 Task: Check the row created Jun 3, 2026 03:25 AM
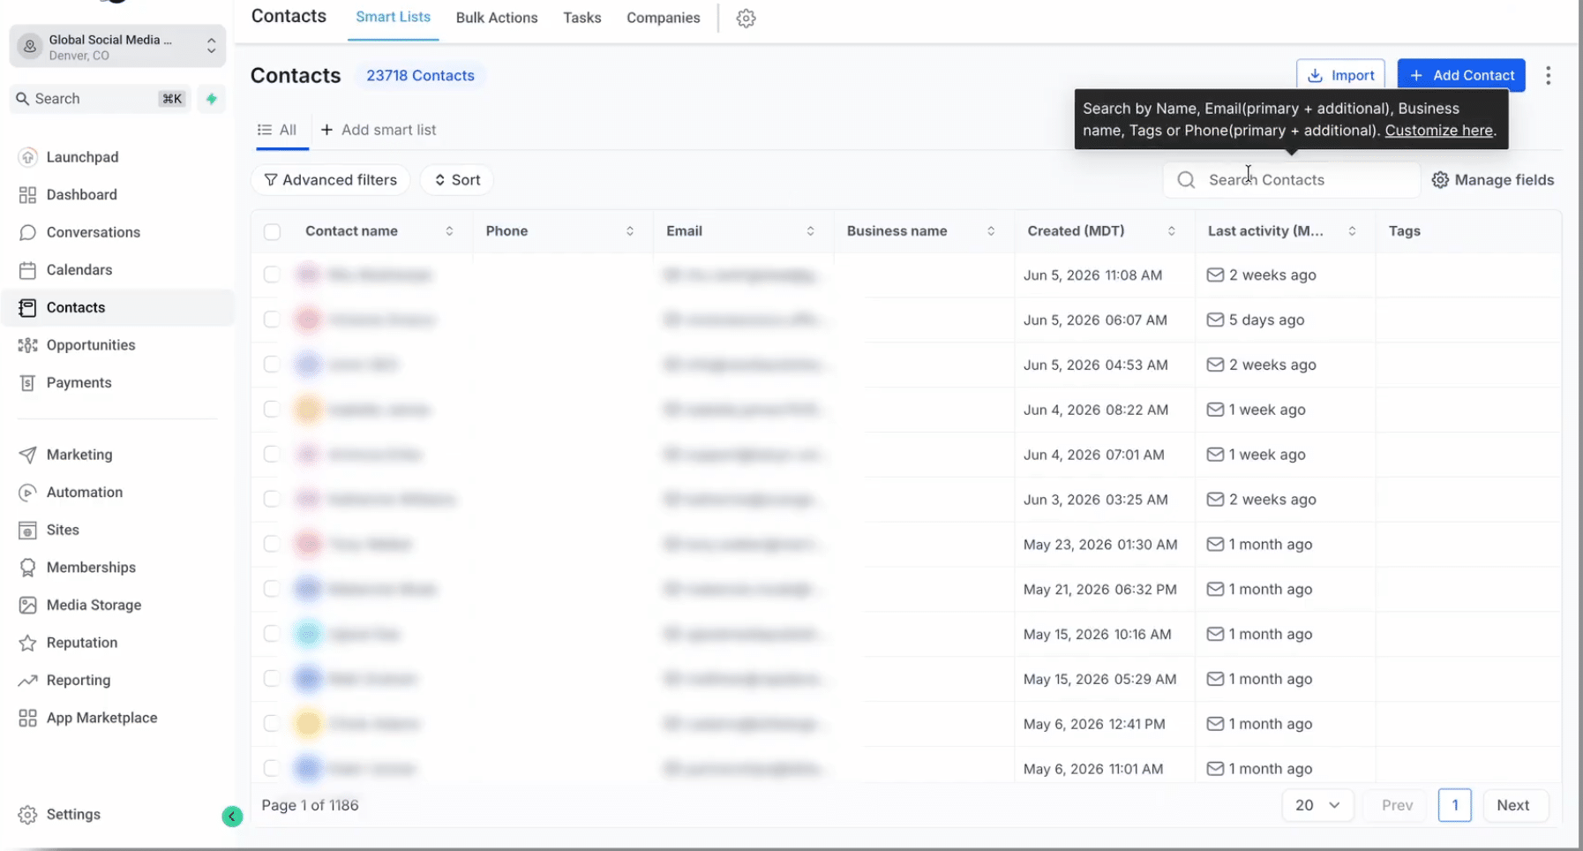272,500
